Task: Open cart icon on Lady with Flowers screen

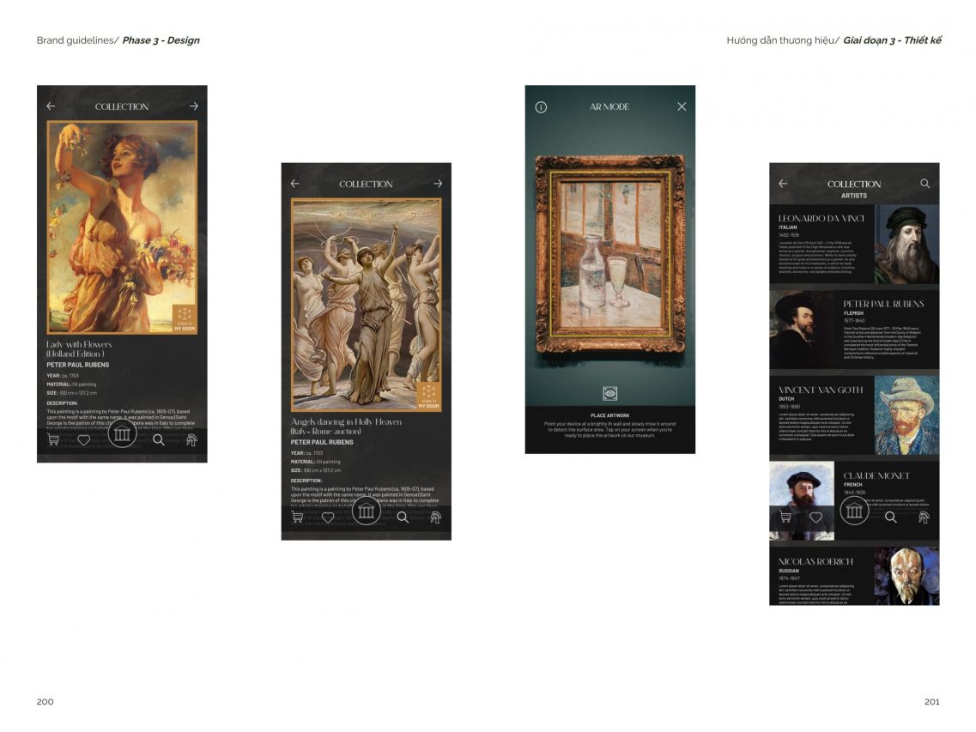Action: [x=53, y=439]
